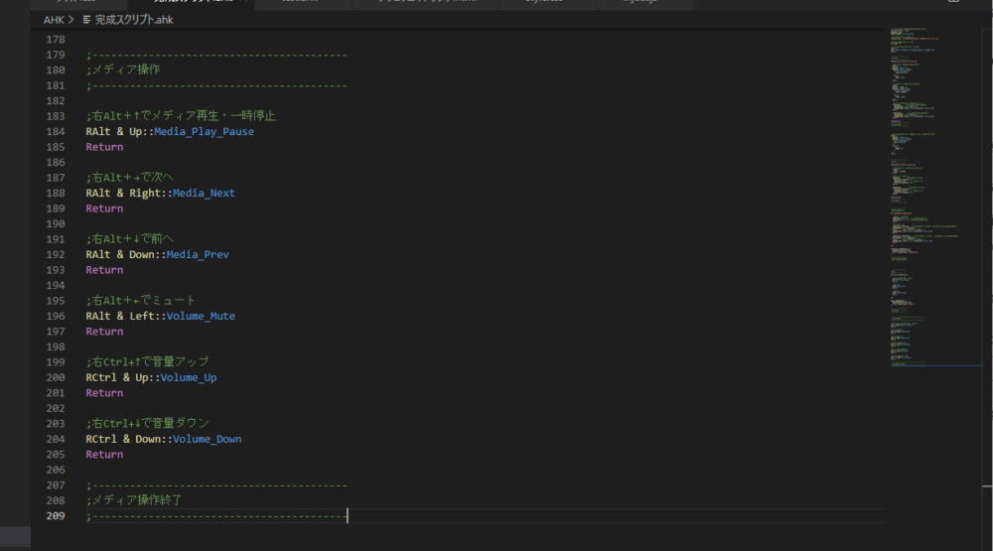Place cursor on Media_Play_Pause

coord(204,132)
